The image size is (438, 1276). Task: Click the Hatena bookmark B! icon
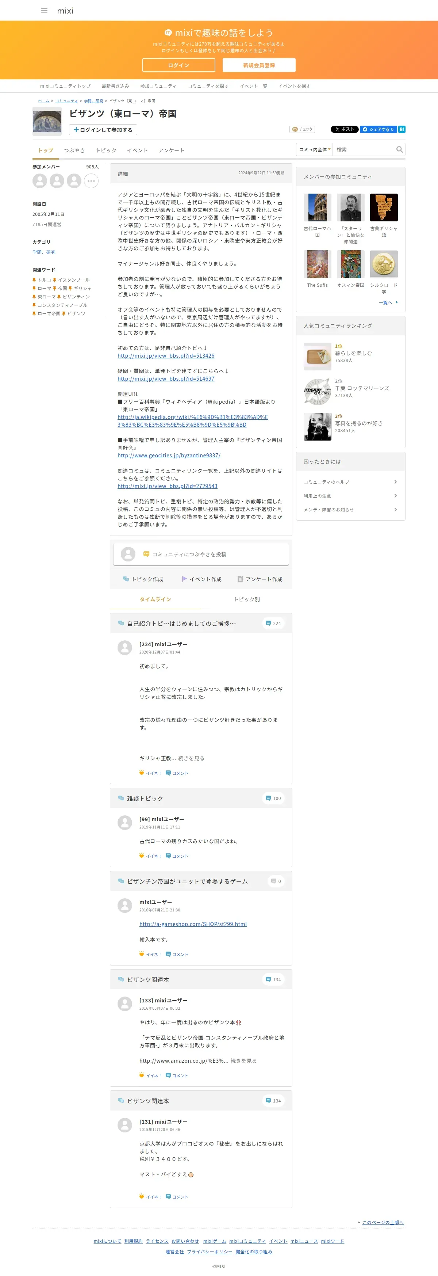pyautogui.click(x=402, y=129)
